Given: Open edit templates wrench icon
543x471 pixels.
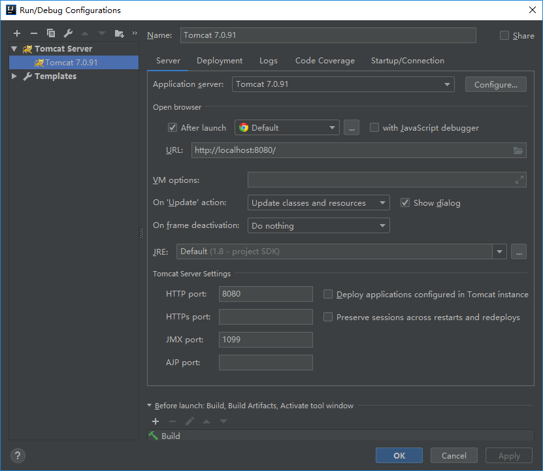Looking at the screenshot, I should 68,33.
